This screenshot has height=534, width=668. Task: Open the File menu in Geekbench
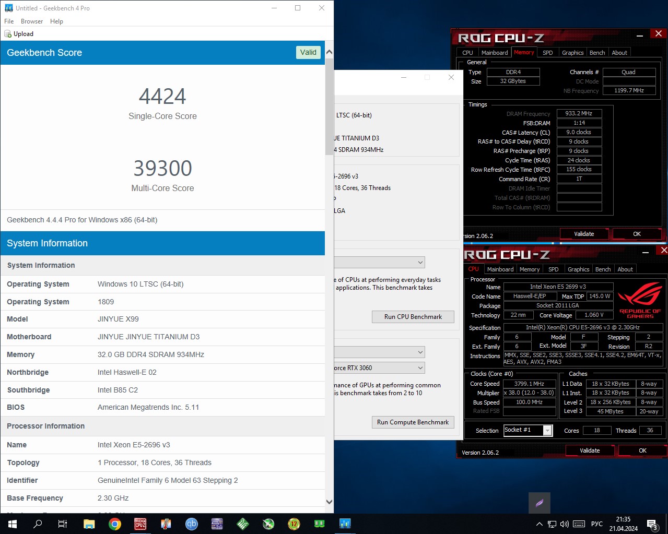(x=9, y=21)
